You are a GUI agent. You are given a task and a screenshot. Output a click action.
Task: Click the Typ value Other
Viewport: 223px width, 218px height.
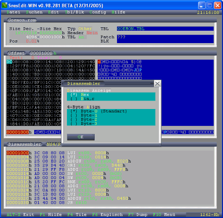pyautogui.click(x=85, y=29)
